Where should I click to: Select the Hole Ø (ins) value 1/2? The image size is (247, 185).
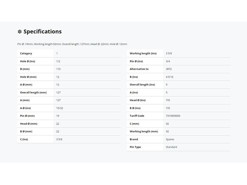58,61
